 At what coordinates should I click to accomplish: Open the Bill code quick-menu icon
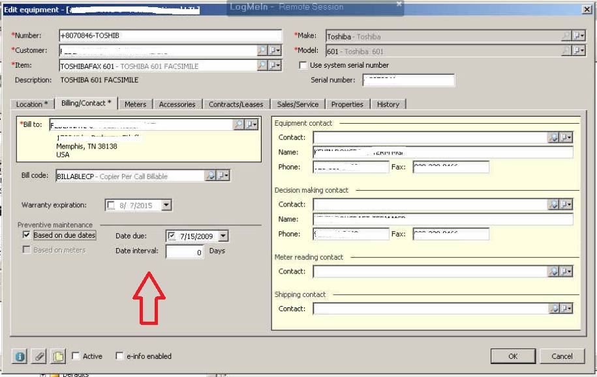(x=223, y=176)
